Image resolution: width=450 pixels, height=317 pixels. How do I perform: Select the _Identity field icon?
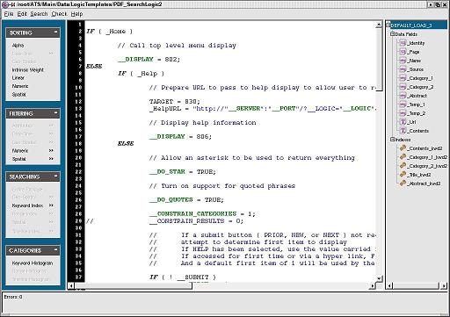point(403,43)
